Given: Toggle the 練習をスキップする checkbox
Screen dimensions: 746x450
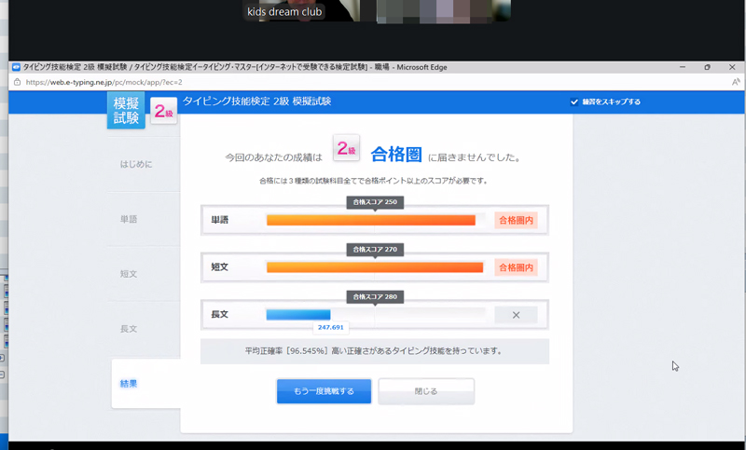Looking at the screenshot, I should pos(573,102).
